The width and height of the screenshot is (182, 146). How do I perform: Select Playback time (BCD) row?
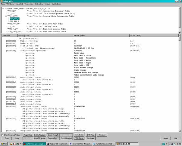(x=90, y=46)
